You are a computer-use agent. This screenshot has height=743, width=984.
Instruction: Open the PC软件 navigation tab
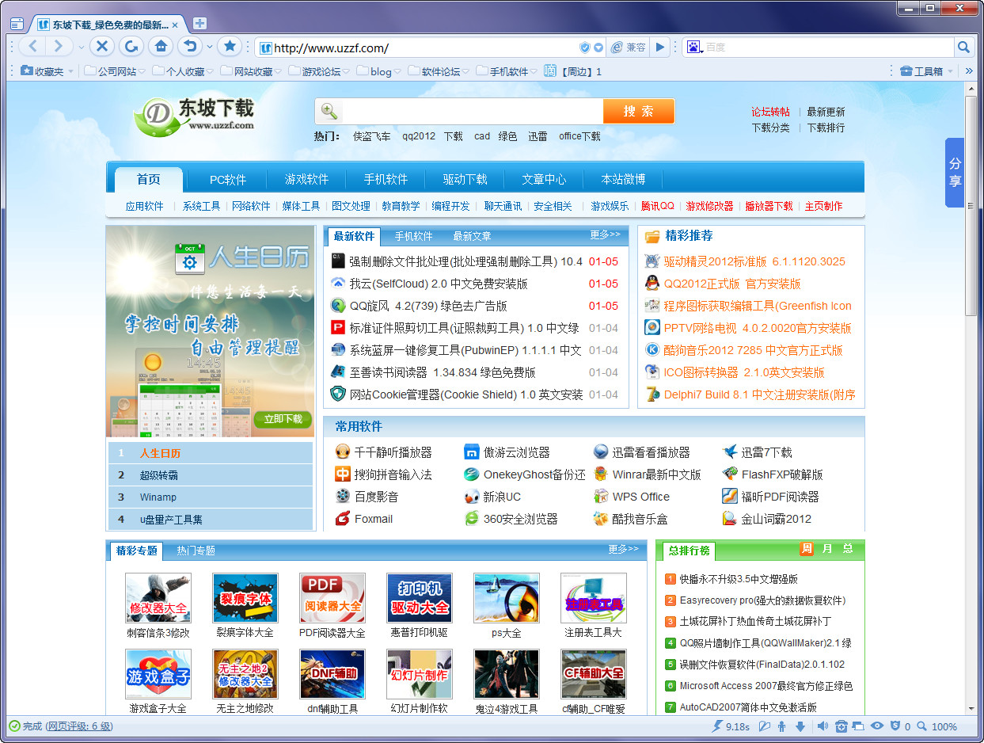click(228, 180)
